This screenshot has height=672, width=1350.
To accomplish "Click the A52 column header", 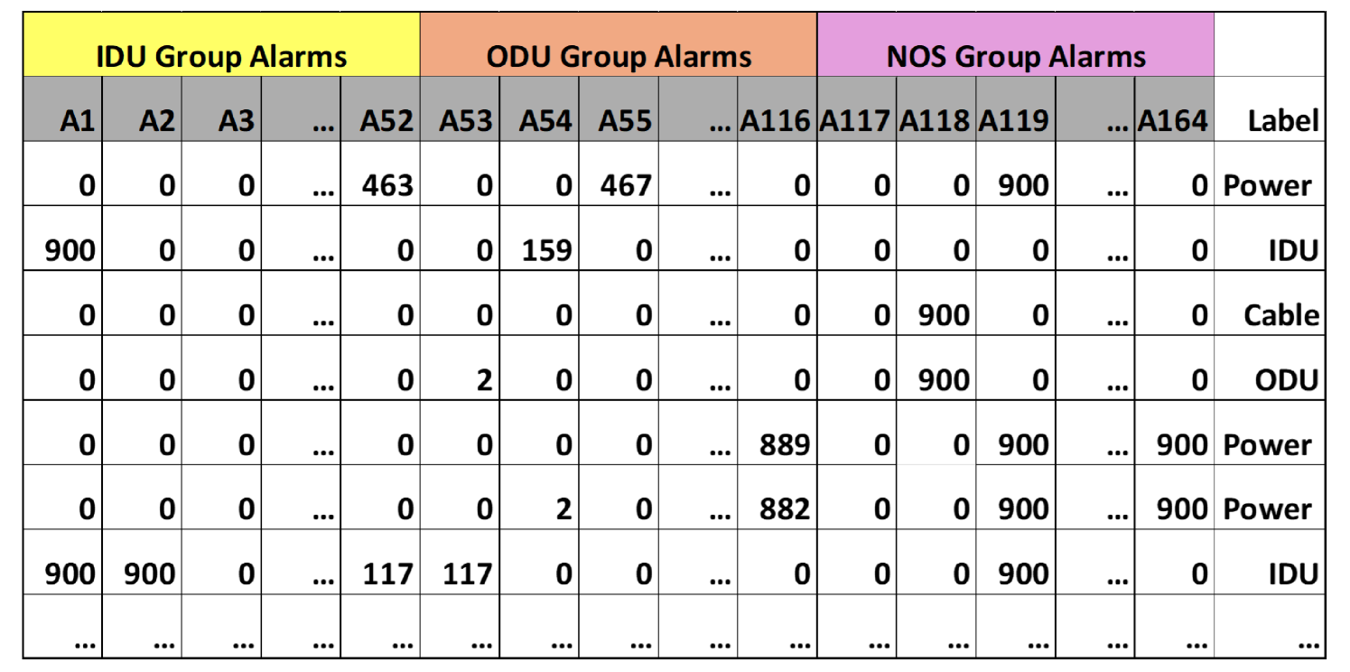I will [x=387, y=121].
